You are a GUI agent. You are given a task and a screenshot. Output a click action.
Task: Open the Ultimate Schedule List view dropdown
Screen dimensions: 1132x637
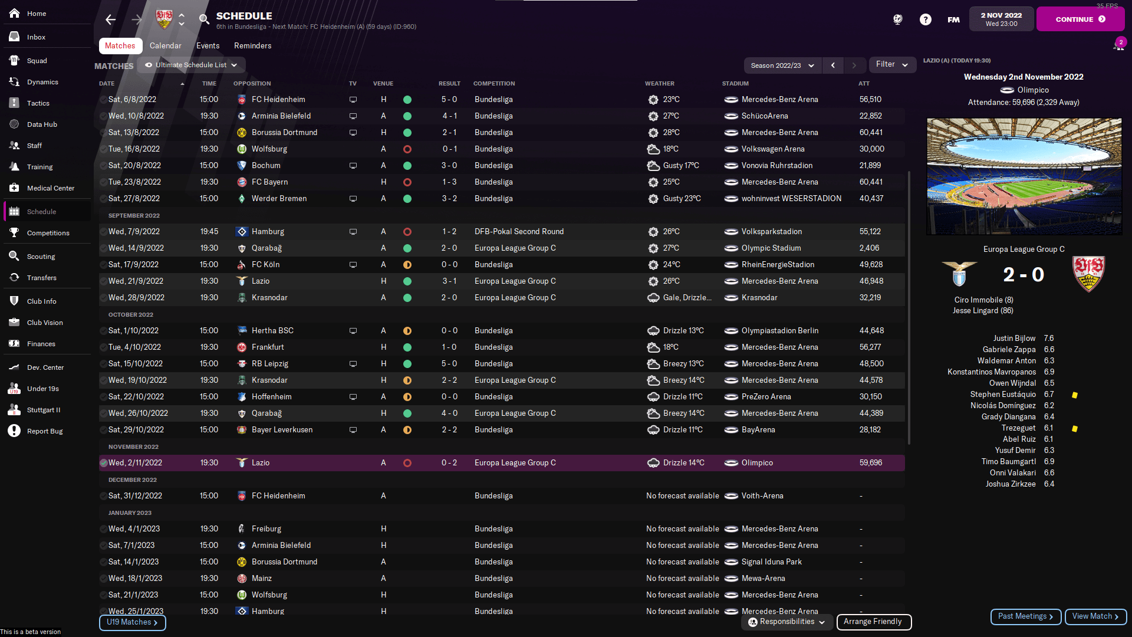[x=191, y=65]
